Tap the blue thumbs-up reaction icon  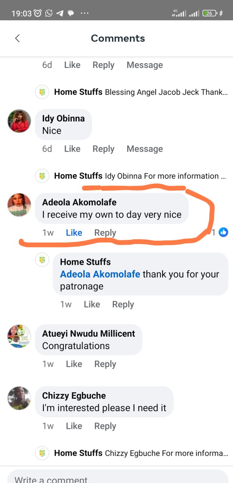coord(223,232)
